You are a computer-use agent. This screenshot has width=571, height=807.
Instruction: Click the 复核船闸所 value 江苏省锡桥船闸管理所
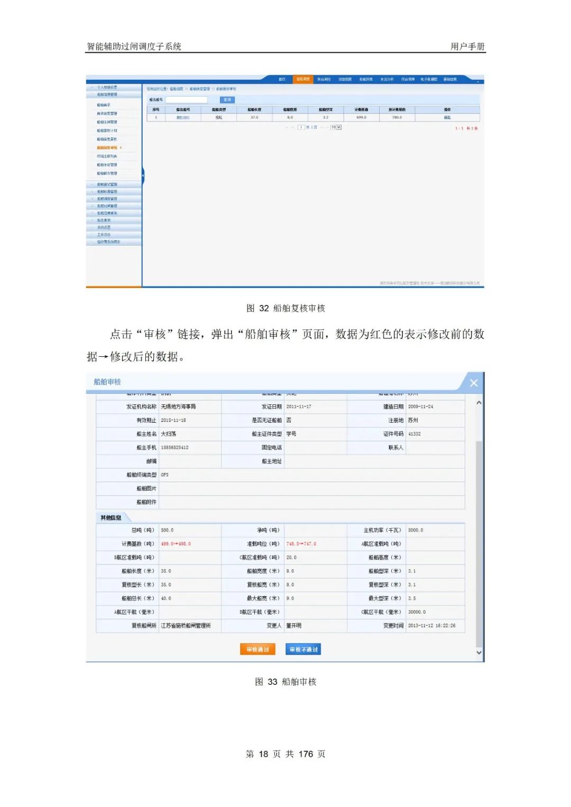[186, 626]
